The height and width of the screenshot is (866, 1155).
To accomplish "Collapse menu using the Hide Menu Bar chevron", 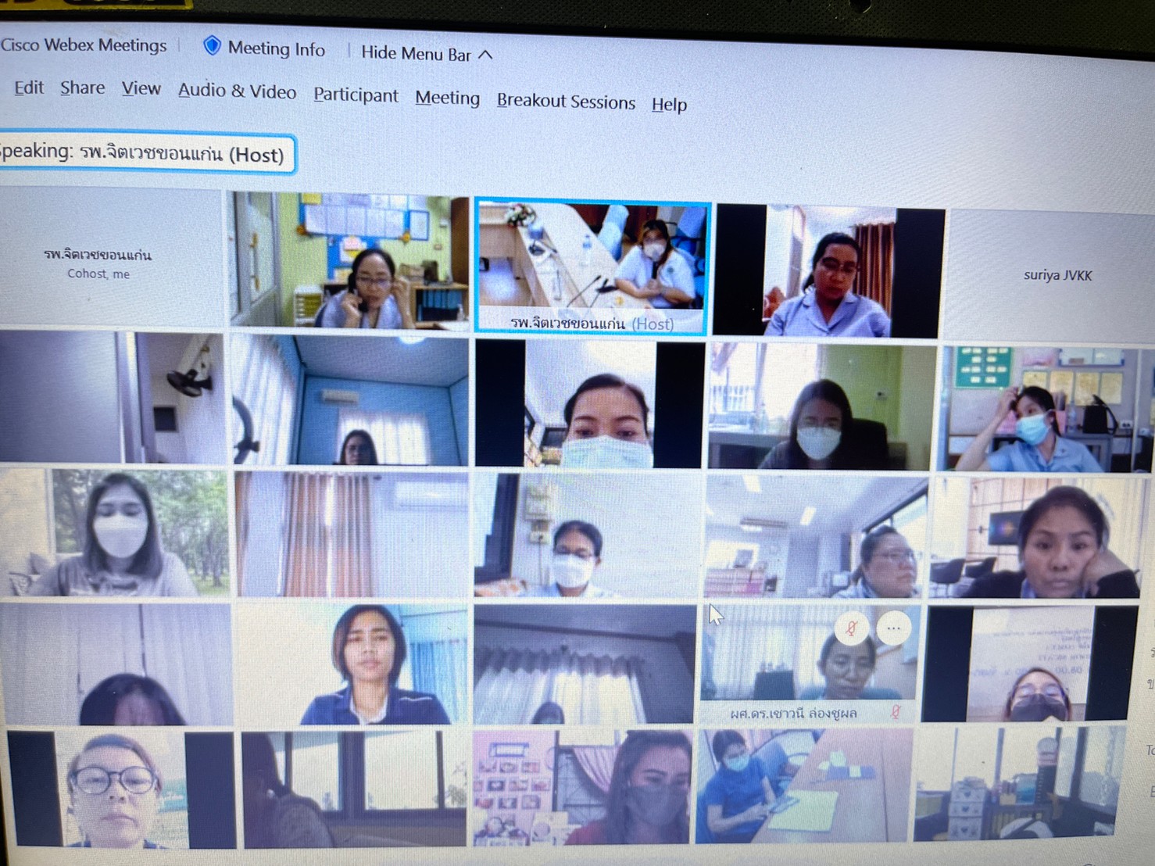I will 485,55.
